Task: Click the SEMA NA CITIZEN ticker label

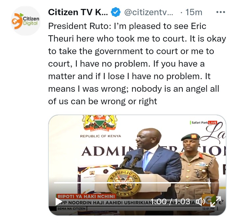Action: (71, 208)
